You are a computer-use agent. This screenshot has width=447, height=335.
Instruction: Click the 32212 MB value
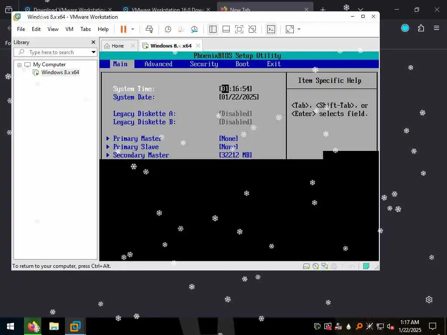[x=235, y=155]
